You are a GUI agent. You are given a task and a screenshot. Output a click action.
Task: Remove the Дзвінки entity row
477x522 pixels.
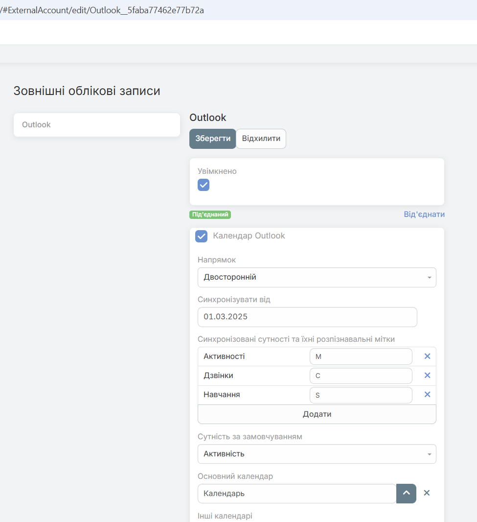tap(427, 376)
